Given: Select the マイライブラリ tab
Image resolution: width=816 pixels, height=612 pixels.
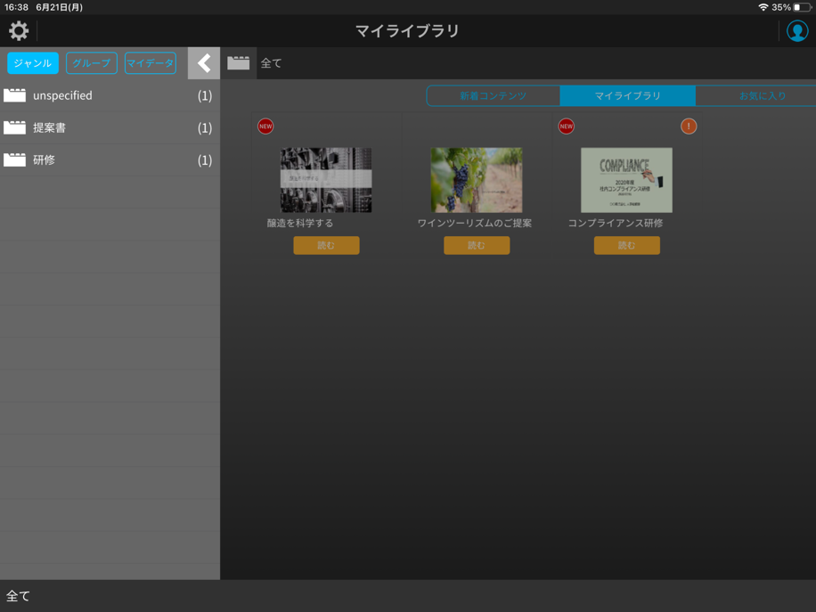Looking at the screenshot, I should [628, 95].
